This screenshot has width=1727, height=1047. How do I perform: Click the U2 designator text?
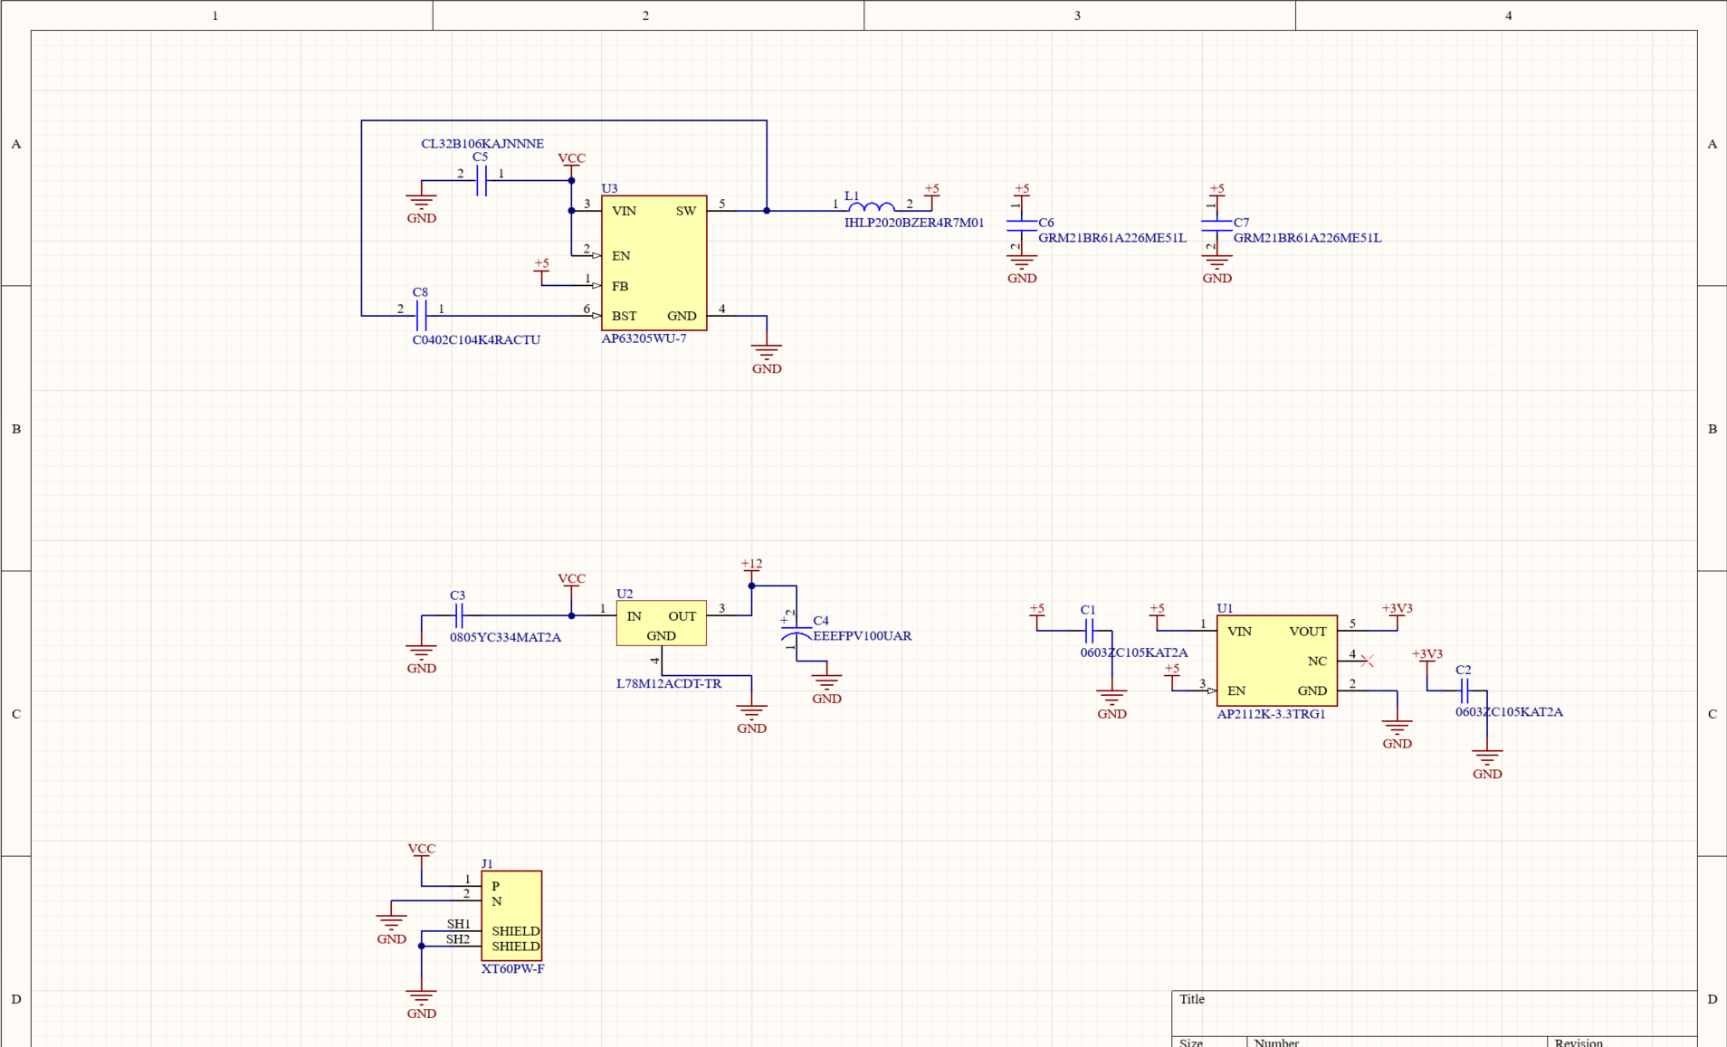[625, 594]
